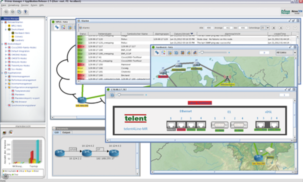303x182 pixels.
Task: Go to last page in Alarme
Action: point(295,28)
